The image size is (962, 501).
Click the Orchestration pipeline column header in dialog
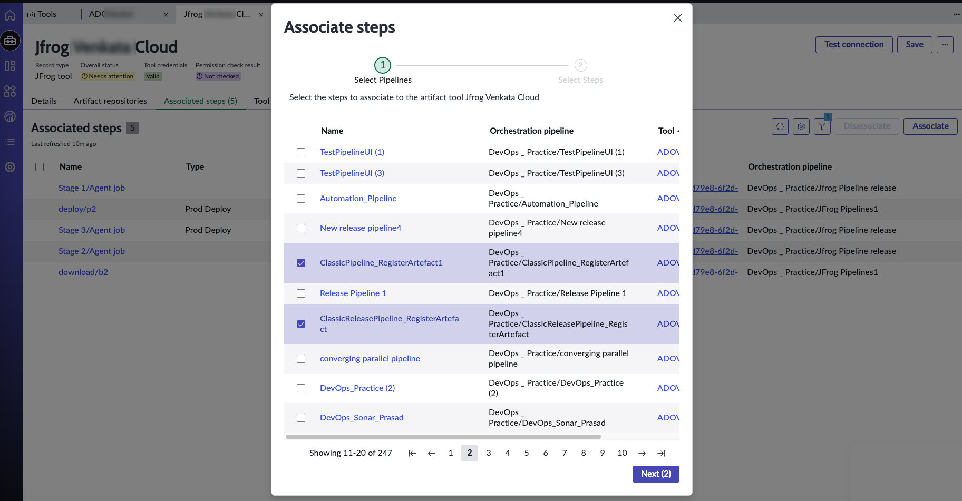pos(531,131)
